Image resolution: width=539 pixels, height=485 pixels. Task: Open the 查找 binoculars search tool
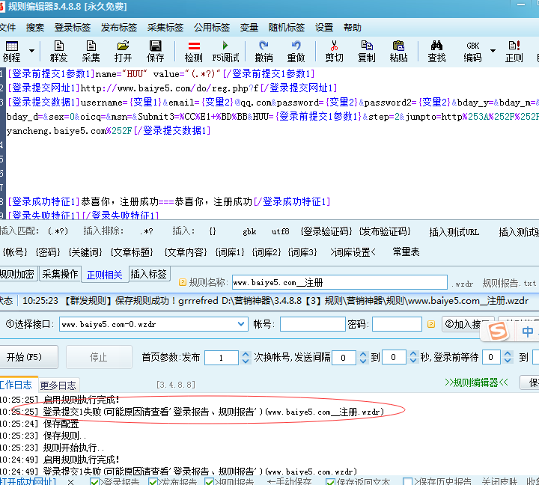(436, 51)
